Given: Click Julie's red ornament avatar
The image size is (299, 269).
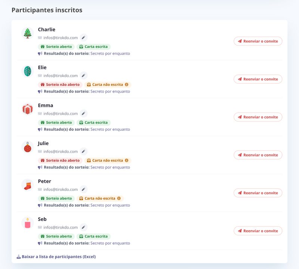Looking at the screenshot, I should tap(28, 147).
